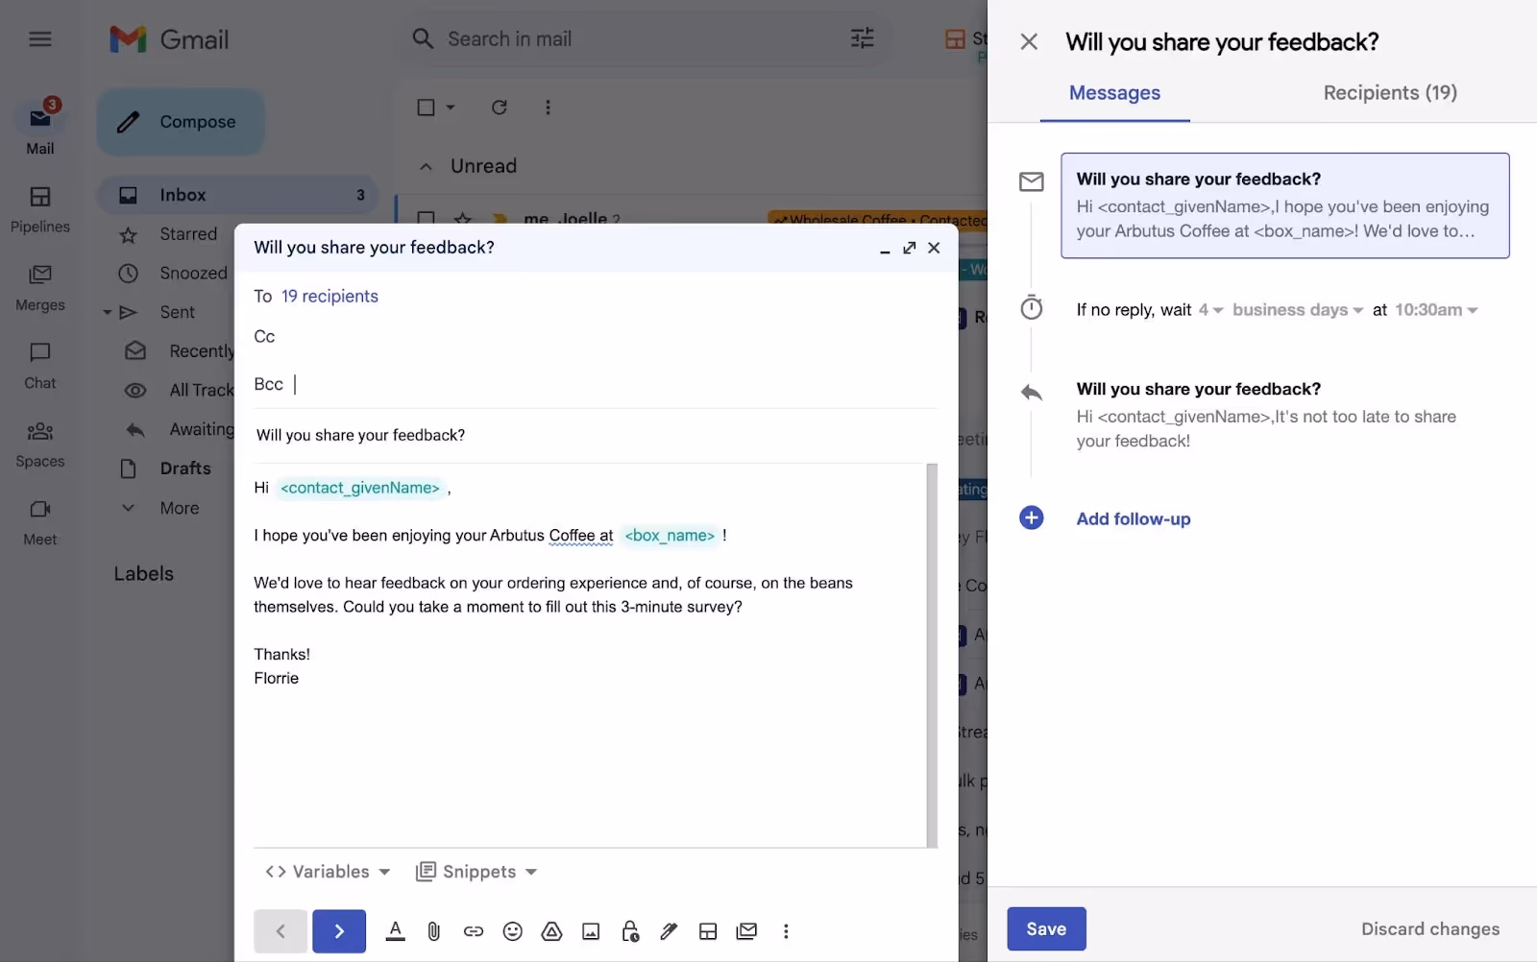
Task: Click into the Bcc field
Action: tap(596, 384)
